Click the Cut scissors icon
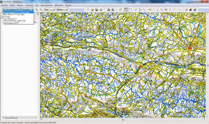The height and width of the screenshot is (124, 209). click(x=158, y=10)
